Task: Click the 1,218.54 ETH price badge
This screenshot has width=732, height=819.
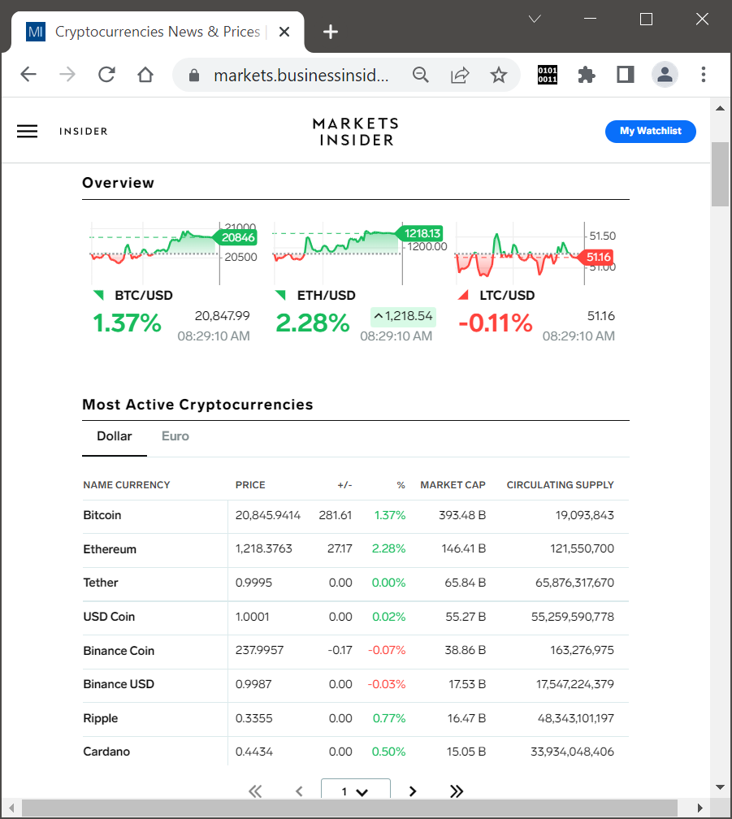Action: 403,316
